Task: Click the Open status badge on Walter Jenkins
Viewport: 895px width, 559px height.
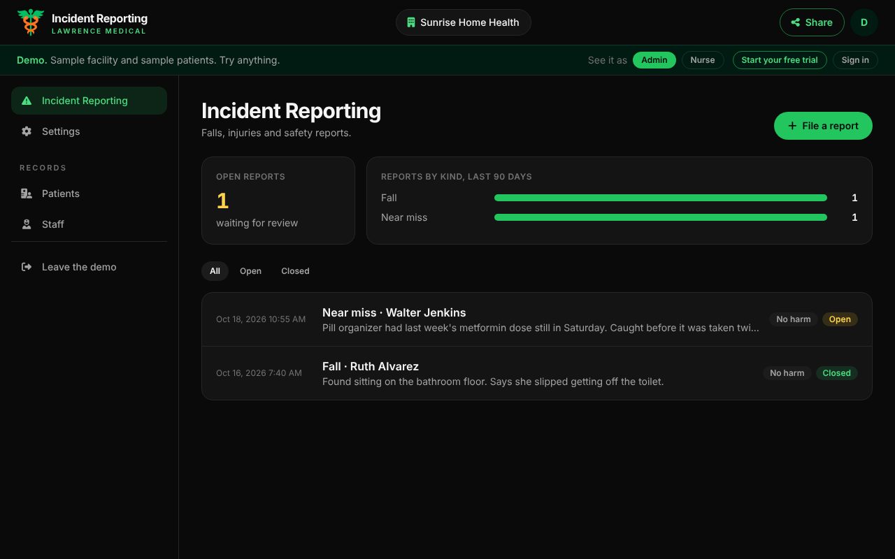Action: pos(840,319)
